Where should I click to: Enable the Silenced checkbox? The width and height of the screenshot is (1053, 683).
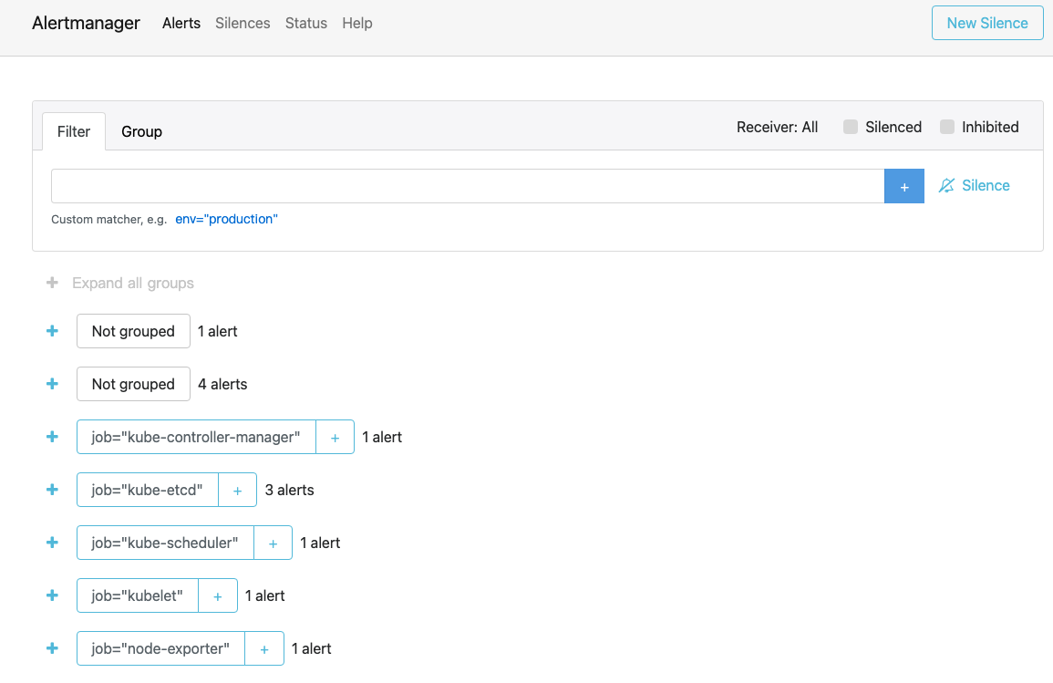point(851,128)
